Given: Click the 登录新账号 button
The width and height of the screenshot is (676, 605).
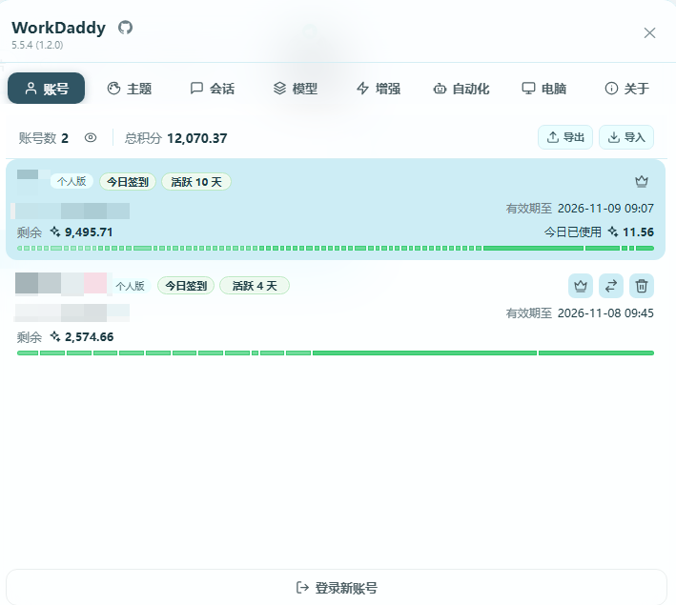Looking at the screenshot, I should pos(337,587).
